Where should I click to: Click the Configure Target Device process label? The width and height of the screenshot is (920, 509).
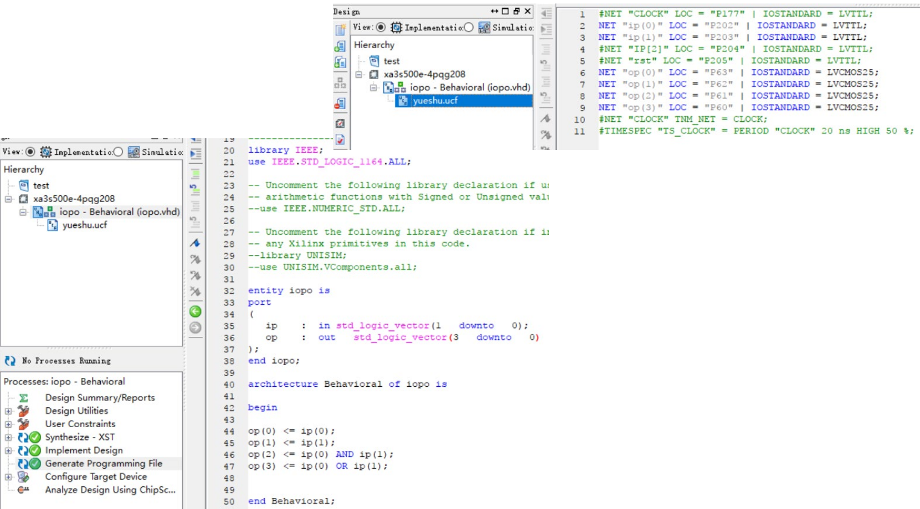click(96, 477)
